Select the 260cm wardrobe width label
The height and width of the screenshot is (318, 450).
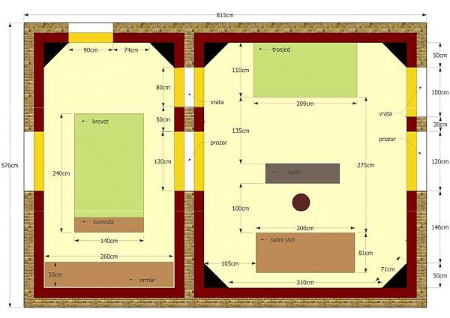click(109, 256)
